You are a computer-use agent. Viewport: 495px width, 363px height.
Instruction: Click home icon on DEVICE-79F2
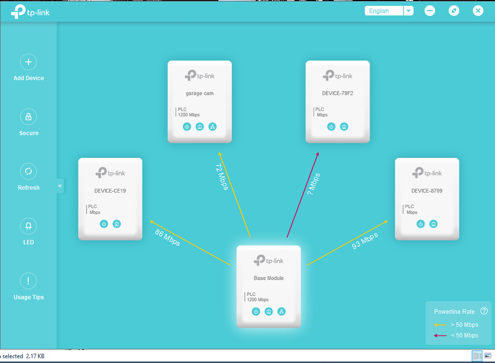click(344, 127)
